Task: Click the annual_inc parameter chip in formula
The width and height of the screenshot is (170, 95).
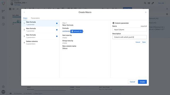Action: (x=76, y=31)
